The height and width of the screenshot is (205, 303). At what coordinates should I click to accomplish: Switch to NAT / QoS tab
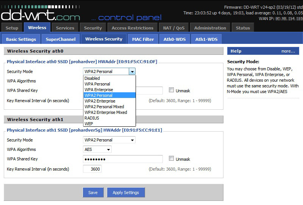(x=174, y=28)
